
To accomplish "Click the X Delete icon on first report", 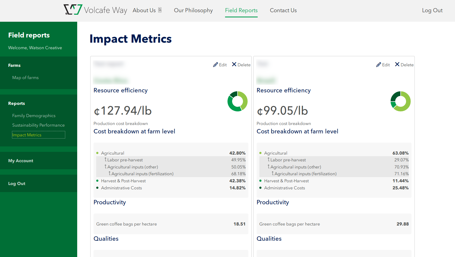I will (x=234, y=64).
